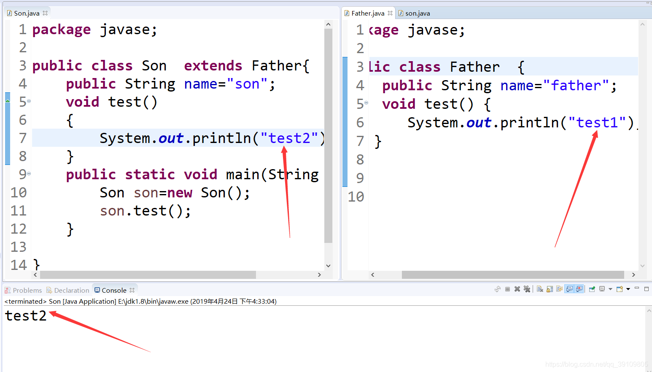Click "son.test();" on line 11
The width and height of the screenshot is (652, 372).
point(145,211)
